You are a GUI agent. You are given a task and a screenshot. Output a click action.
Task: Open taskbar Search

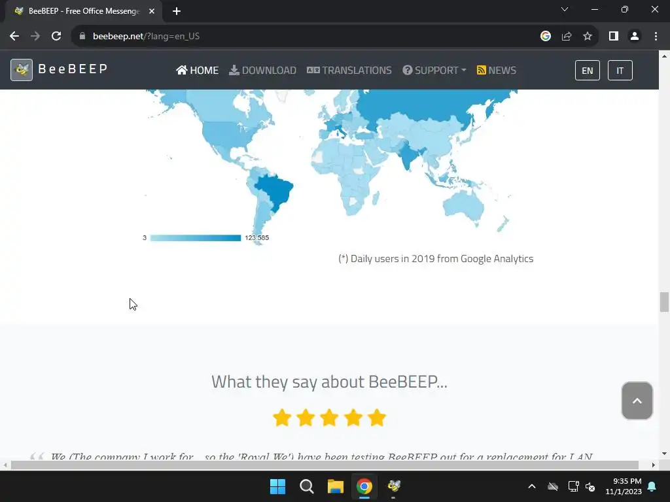click(x=307, y=486)
